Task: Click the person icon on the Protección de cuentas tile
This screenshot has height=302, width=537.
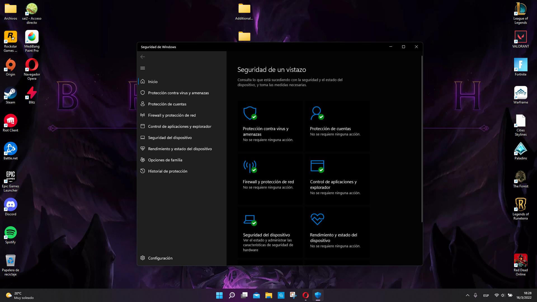Action: tap(317, 113)
